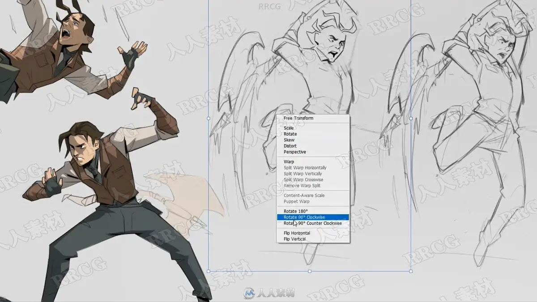Click the bottom-right transform corner handle
Image resolution: width=537 pixels, height=302 pixels.
[x=411, y=271]
